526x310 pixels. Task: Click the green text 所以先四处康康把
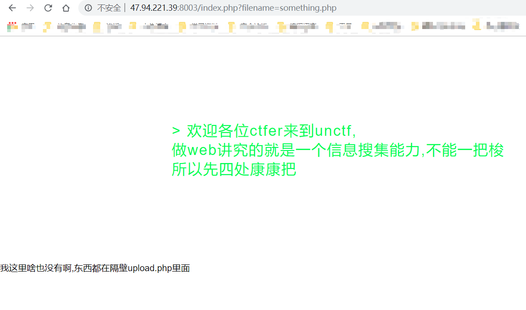[234, 169]
